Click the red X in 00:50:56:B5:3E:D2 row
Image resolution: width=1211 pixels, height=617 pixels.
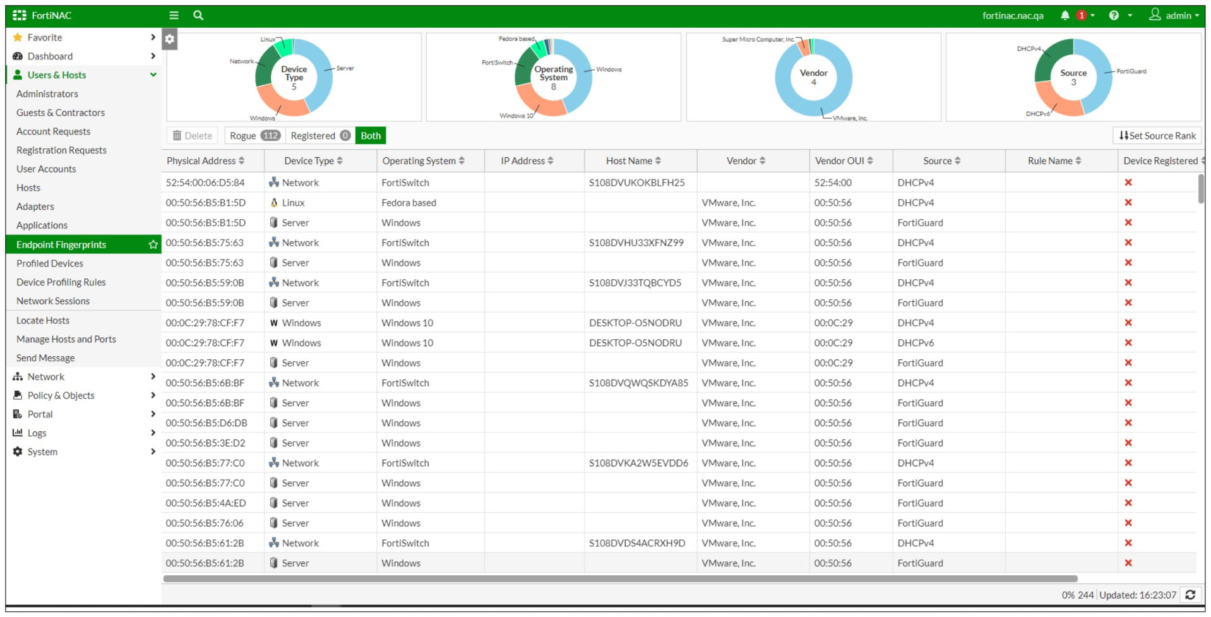click(1128, 443)
